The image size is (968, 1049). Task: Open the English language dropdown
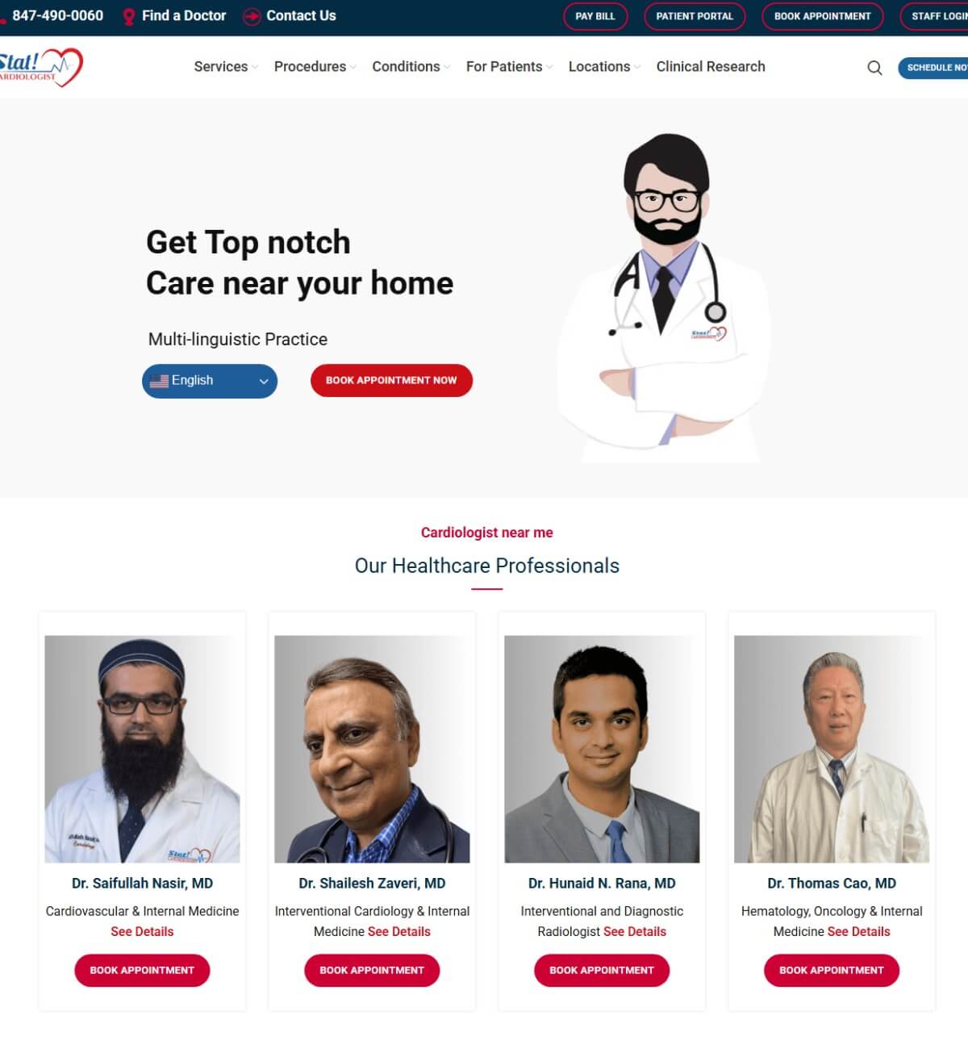210,381
